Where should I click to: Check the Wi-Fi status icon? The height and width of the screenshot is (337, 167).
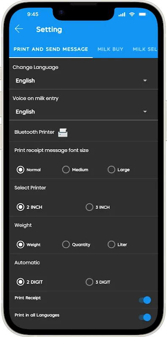tap(132, 14)
